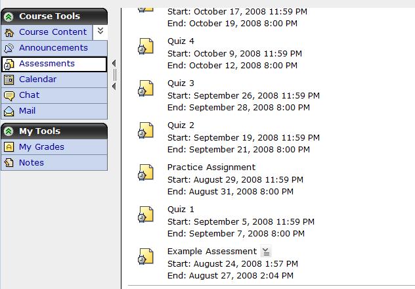Open the Quiz 1 assessment
Image resolution: width=415 pixels, height=289 pixels.
[x=181, y=209]
